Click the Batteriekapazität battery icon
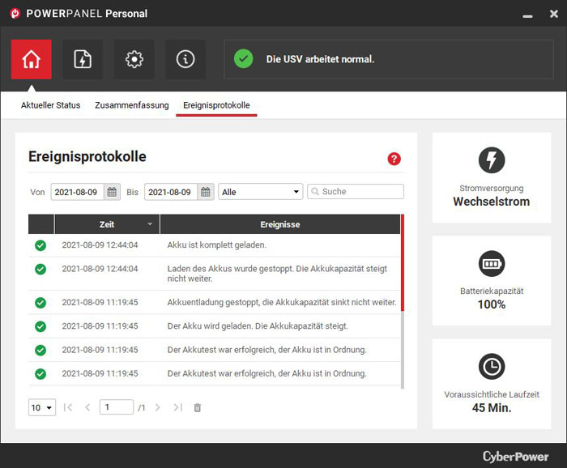Image resolution: width=567 pixels, height=468 pixels. [x=492, y=263]
